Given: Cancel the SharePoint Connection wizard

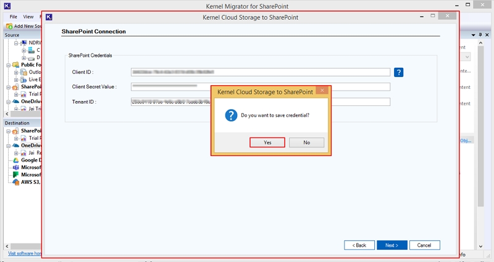Looking at the screenshot, I should [x=425, y=245].
